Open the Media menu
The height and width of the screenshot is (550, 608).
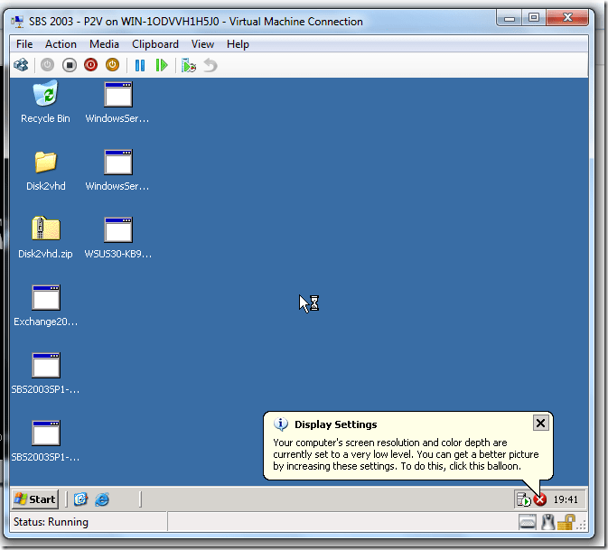104,43
